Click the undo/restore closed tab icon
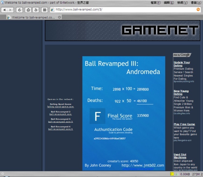The width and height of the screenshot is (203, 177). pos(36,10)
